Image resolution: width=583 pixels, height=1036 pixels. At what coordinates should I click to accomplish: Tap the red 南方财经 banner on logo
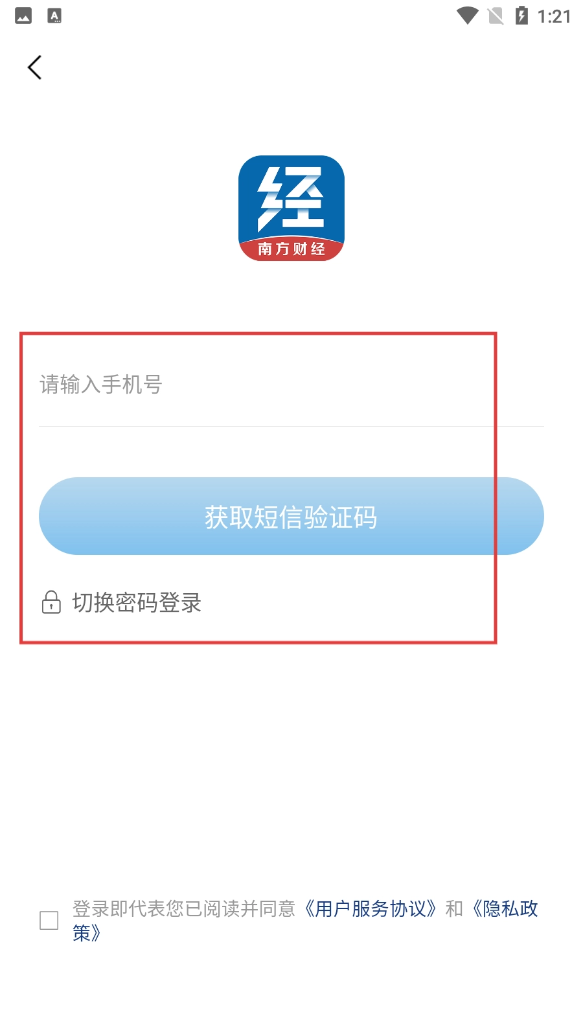(291, 249)
